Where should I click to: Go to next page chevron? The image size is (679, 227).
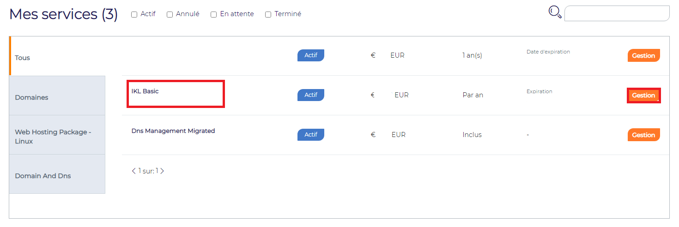point(162,171)
